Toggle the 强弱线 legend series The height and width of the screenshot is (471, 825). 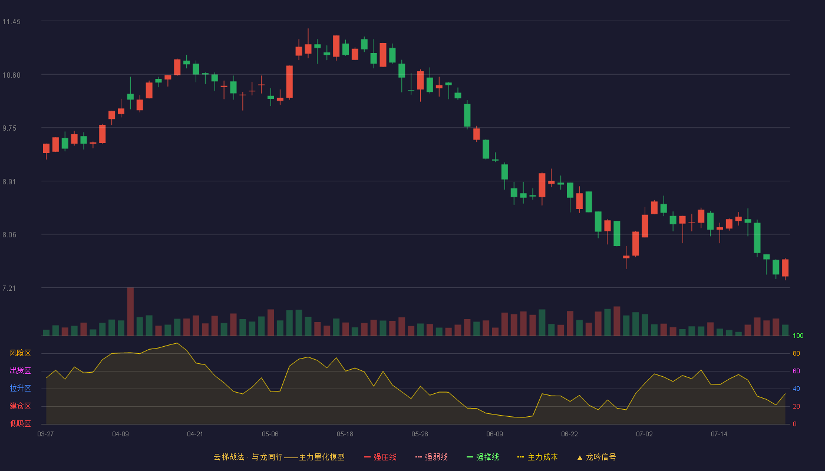[x=431, y=457]
